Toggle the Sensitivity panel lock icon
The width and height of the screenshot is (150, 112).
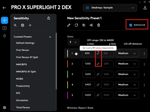[49, 18]
